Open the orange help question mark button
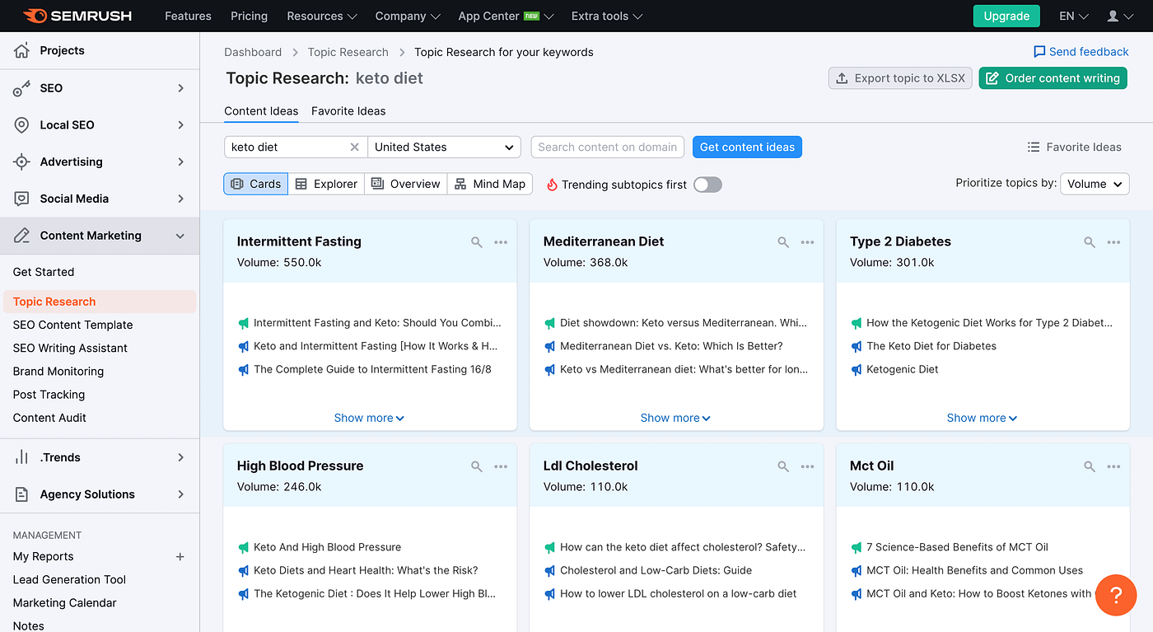The width and height of the screenshot is (1153, 632). [1116, 595]
